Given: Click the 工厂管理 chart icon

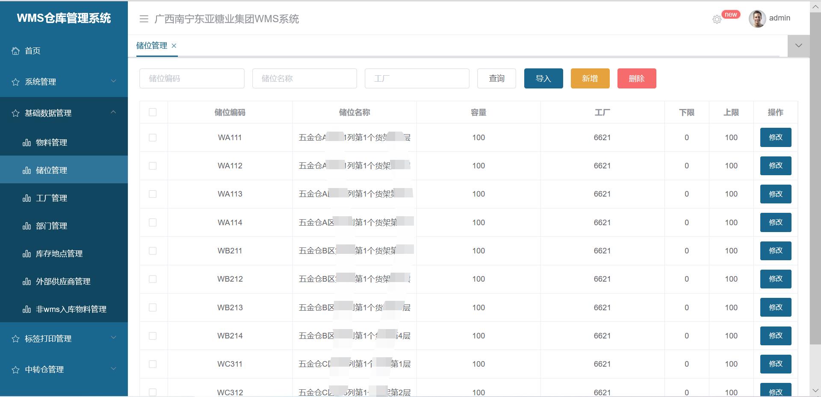Looking at the screenshot, I should click(x=27, y=198).
